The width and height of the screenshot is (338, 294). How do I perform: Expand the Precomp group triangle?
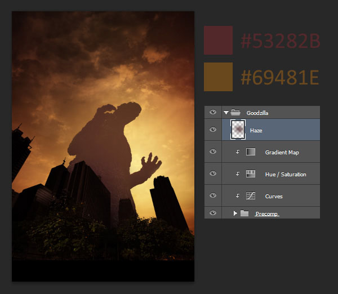235,213
